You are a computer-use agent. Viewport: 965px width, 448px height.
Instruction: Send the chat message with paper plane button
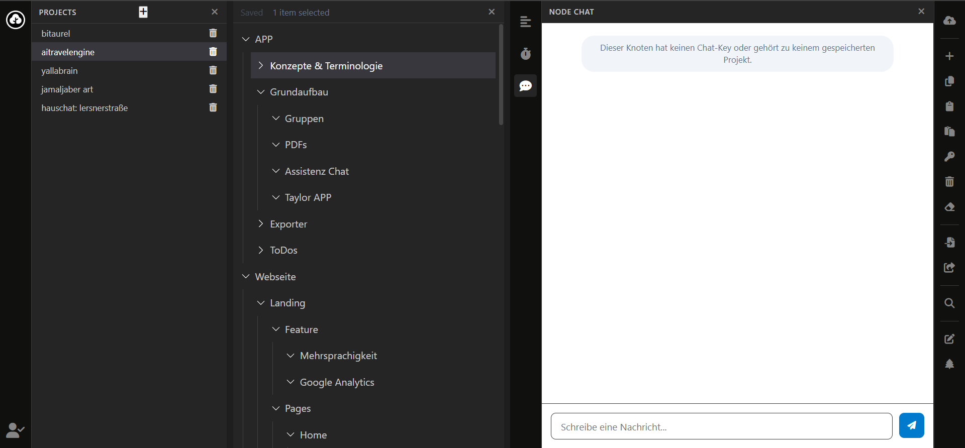(x=911, y=425)
